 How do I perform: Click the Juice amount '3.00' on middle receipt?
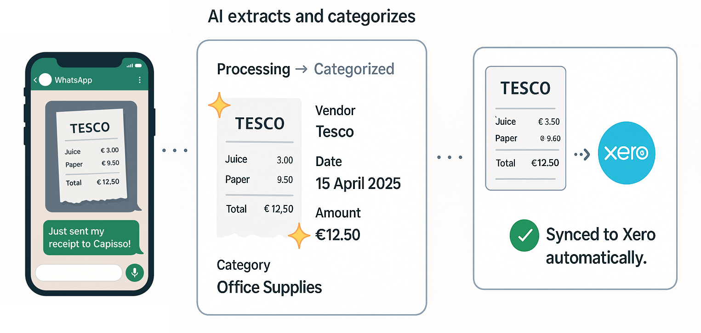(x=285, y=160)
